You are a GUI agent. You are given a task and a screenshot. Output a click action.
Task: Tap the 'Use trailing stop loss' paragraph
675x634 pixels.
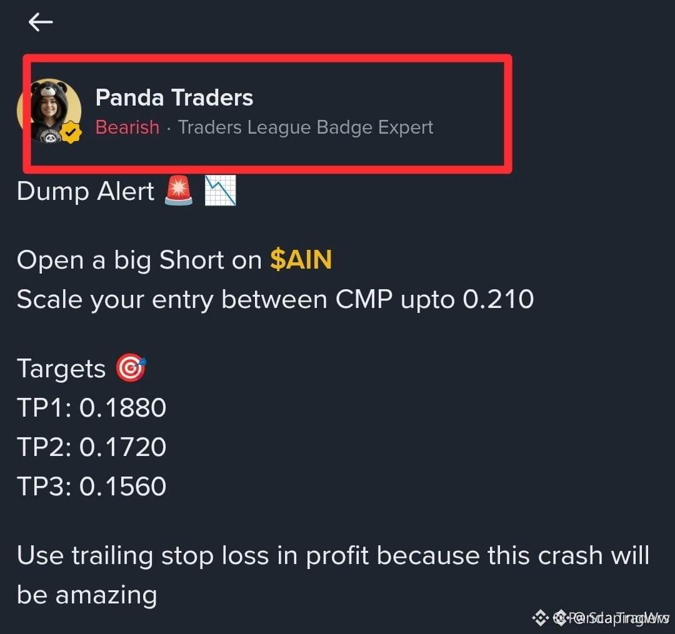[x=333, y=575]
